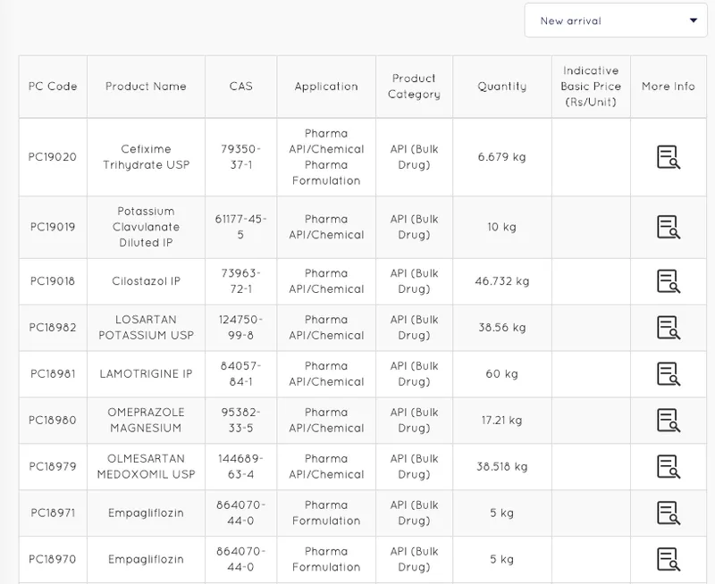Click the PC Code column header
The image size is (715, 584).
(x=53, y=87)
